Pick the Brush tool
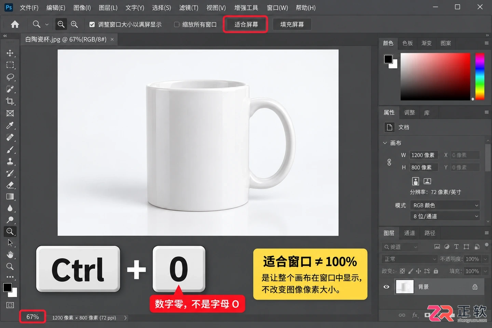The width and height of the screenshot is (492, 328). (x=10, y=150)
